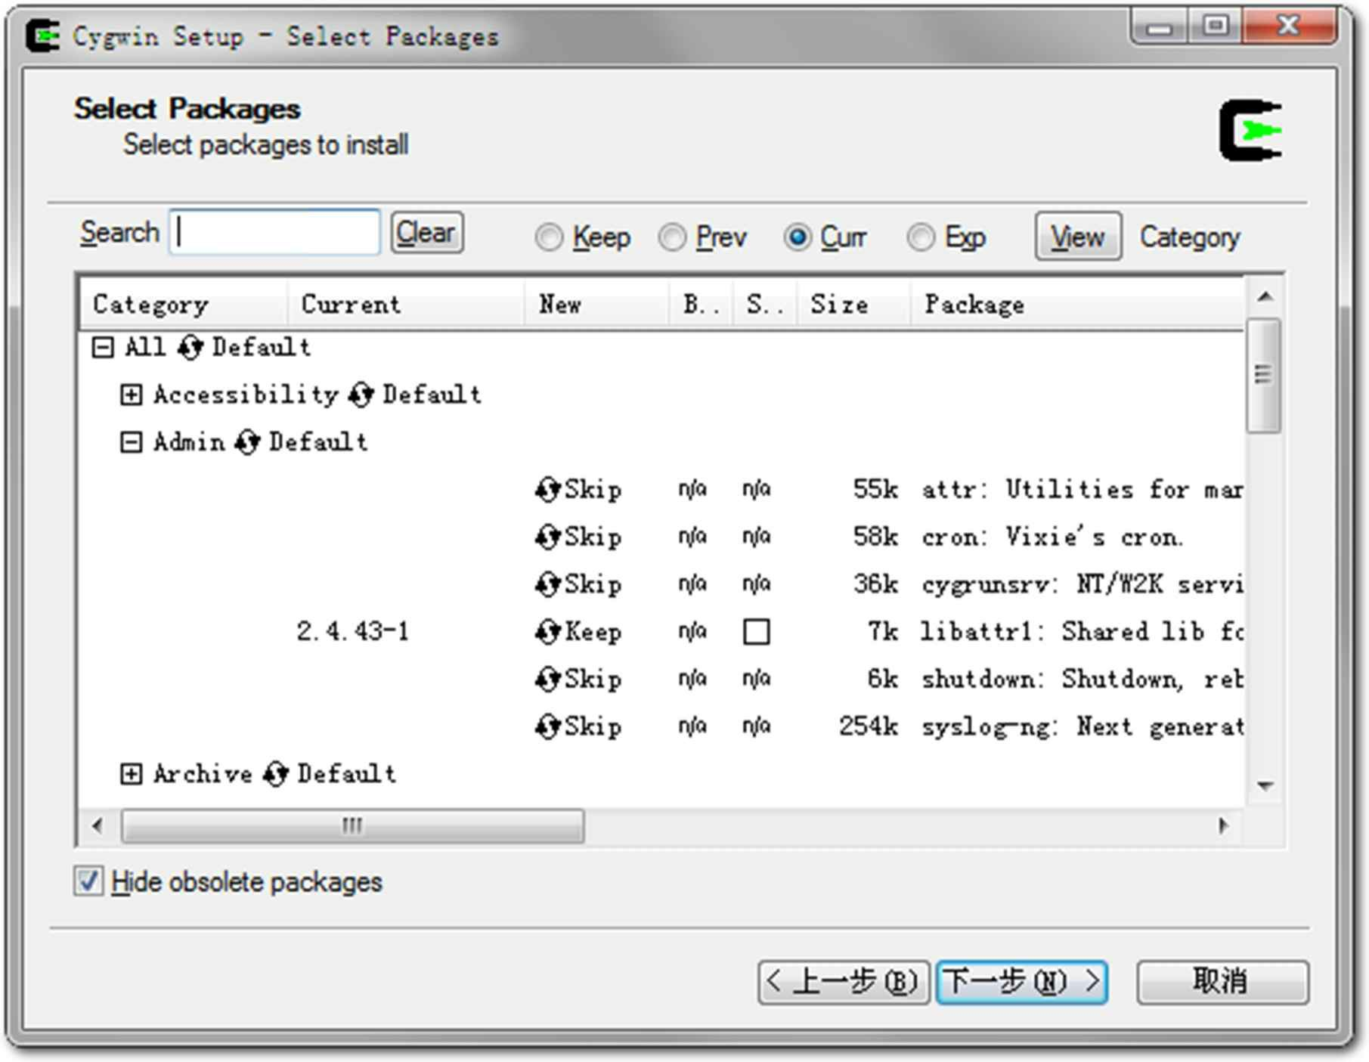Image resolution: width=1369 pixels, height=1062 pixels.
Task: Click the version text 2.4.43-1
Action: click(353, 632)
